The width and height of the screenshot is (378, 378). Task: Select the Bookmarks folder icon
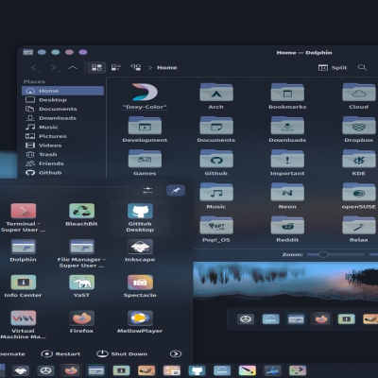pos(287,92)
